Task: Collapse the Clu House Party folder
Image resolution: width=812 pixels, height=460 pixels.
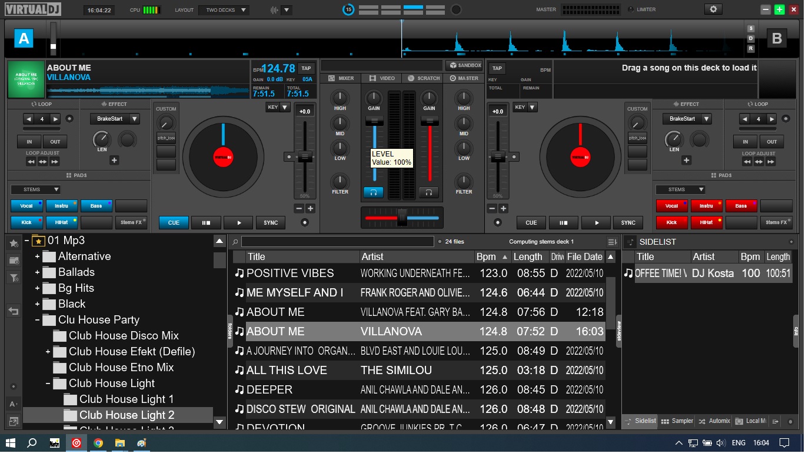Action: 37,320
